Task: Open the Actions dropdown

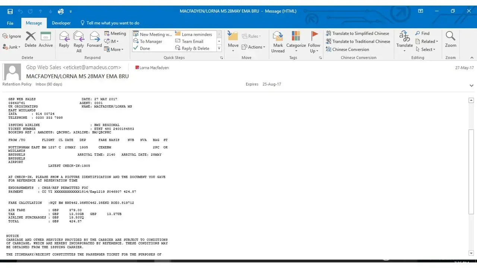Action: click(253, 47)
